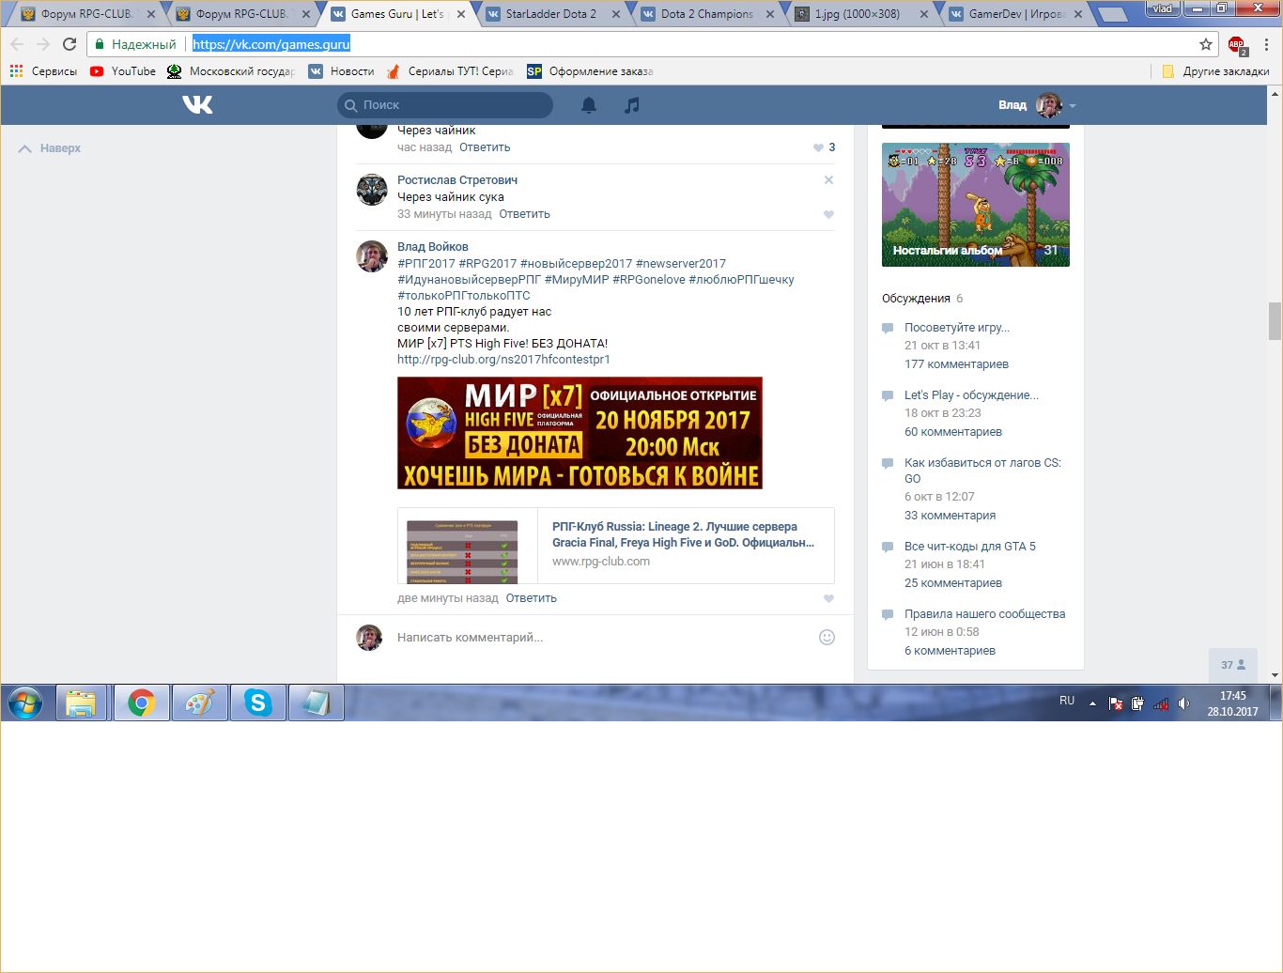This screenshot has width=1283, height=973.
Task: Reload the page in Chrome
Action: (x=70, y=44)
